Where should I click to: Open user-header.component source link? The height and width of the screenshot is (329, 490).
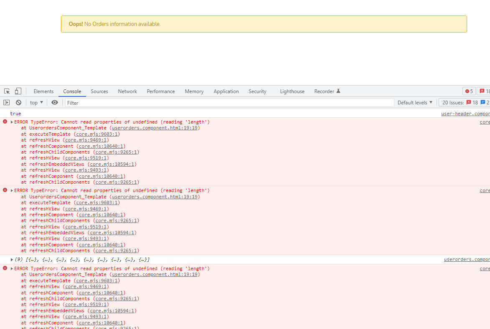(465, 114)
